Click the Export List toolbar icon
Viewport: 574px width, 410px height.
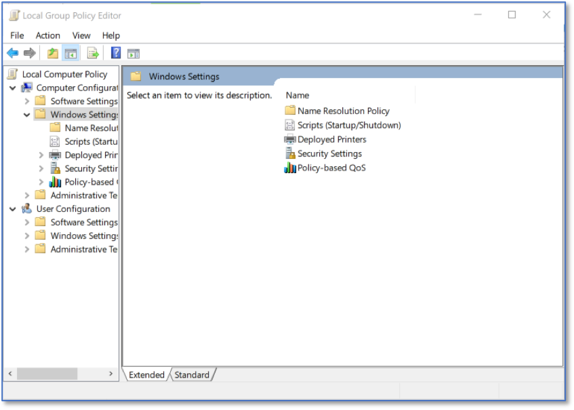93,54
